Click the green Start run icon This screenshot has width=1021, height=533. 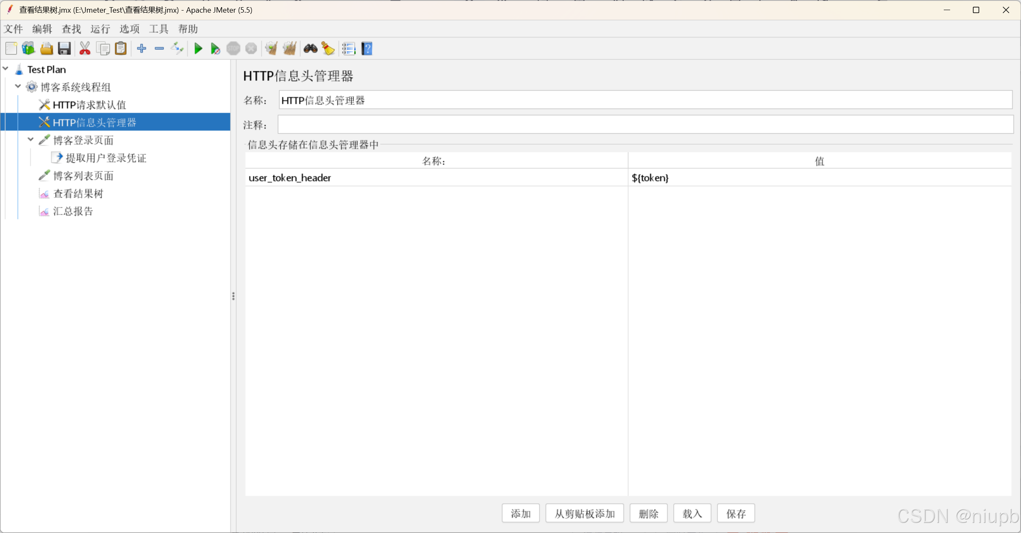point(198,49)
